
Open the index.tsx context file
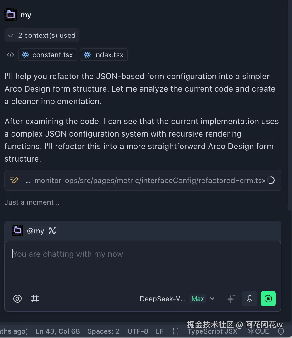tap(104, 55)
